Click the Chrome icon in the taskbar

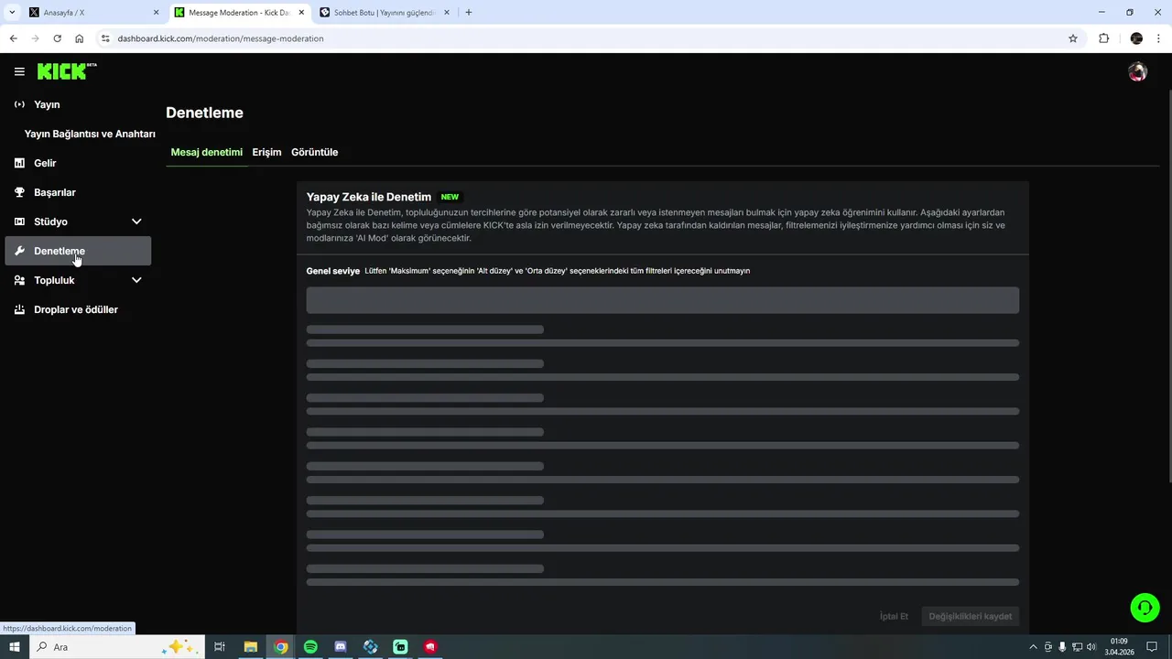281,647
